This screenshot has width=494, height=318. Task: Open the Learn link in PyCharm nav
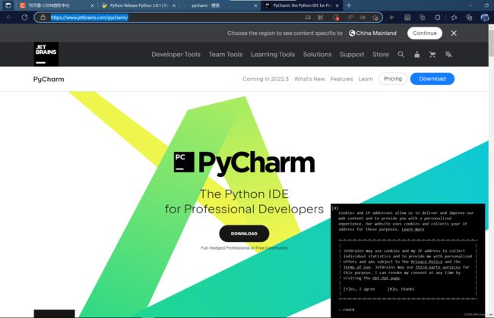[x=366, y=79]
